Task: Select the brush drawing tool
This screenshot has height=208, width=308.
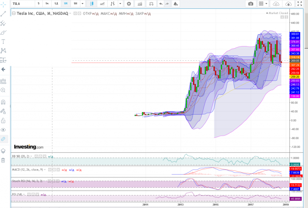Action: [3, 32]
